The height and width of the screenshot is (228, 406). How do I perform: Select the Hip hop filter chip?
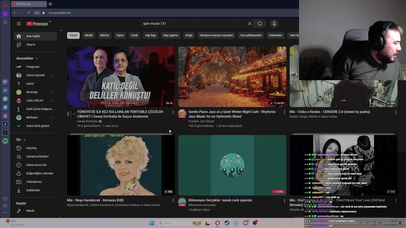tap(151, 35)
